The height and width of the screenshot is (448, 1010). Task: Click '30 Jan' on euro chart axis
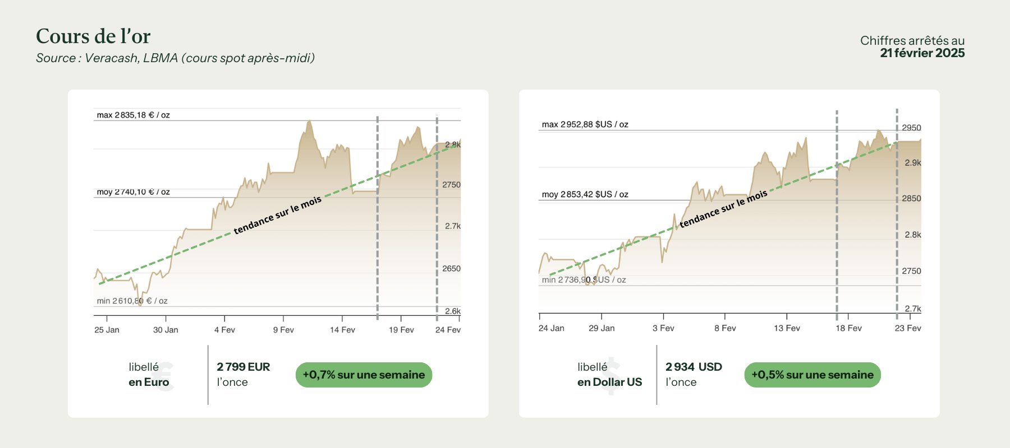[x=166, y=330]
